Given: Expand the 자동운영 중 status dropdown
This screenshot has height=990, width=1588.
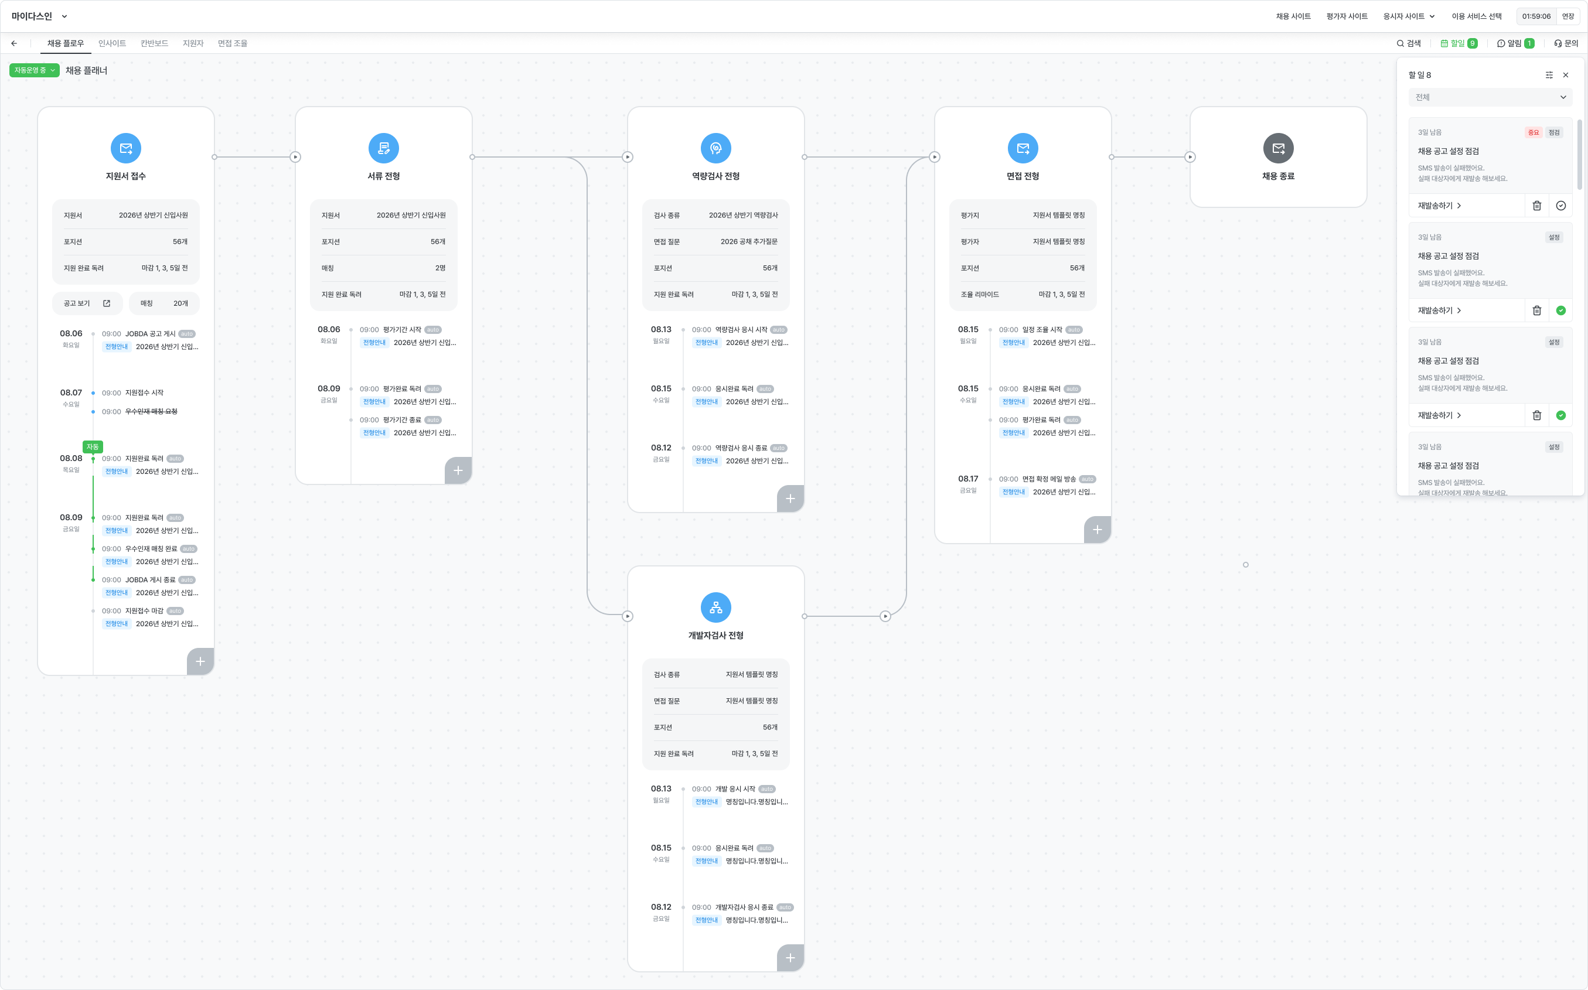Looking at the screenshot, I should (x=34, y=70).
